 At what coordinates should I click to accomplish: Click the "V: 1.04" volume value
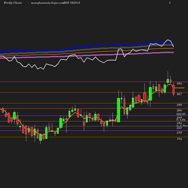click(181, 120)
